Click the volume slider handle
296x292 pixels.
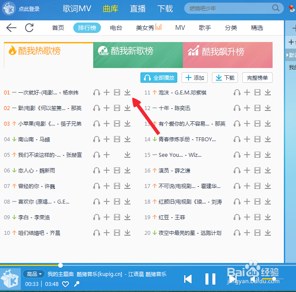[x=274, y=279]
